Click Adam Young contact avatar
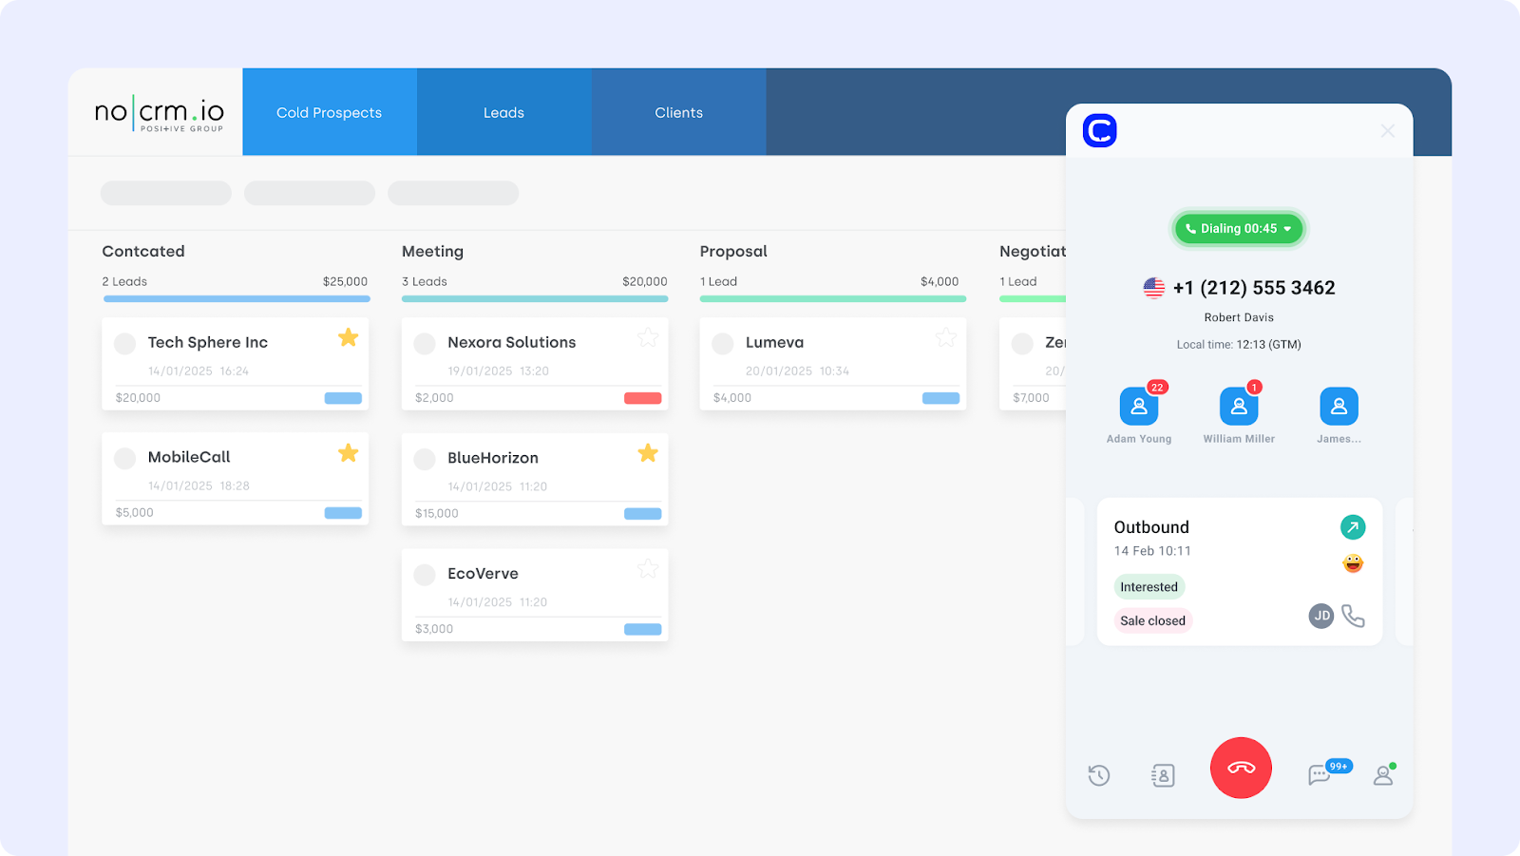The height and width of the screenshot is (856, 1520). (1138, 407)
